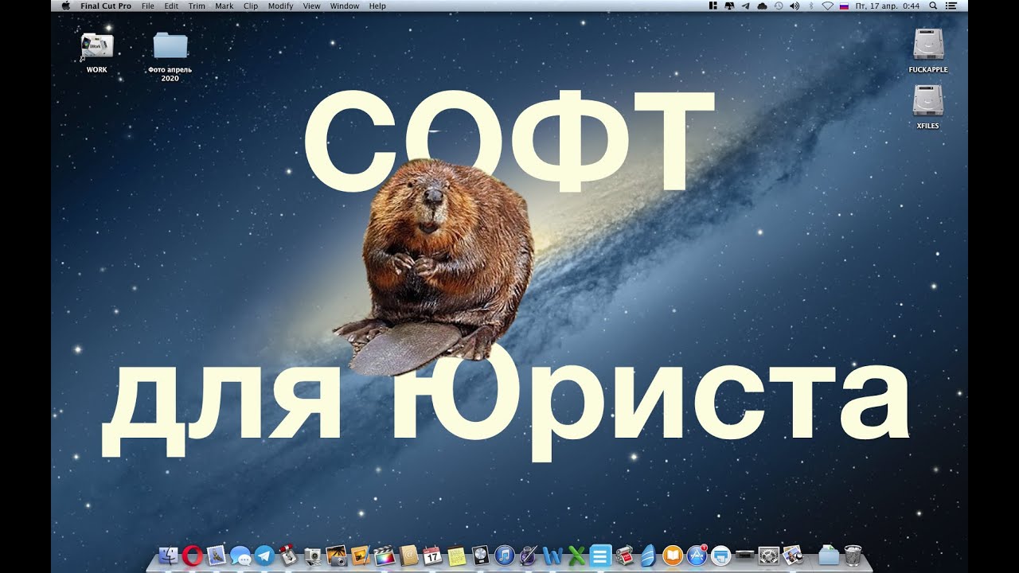Click the window tiling icon in menu bar
This screenshot has width=1019, height=573.
[713, 6]
